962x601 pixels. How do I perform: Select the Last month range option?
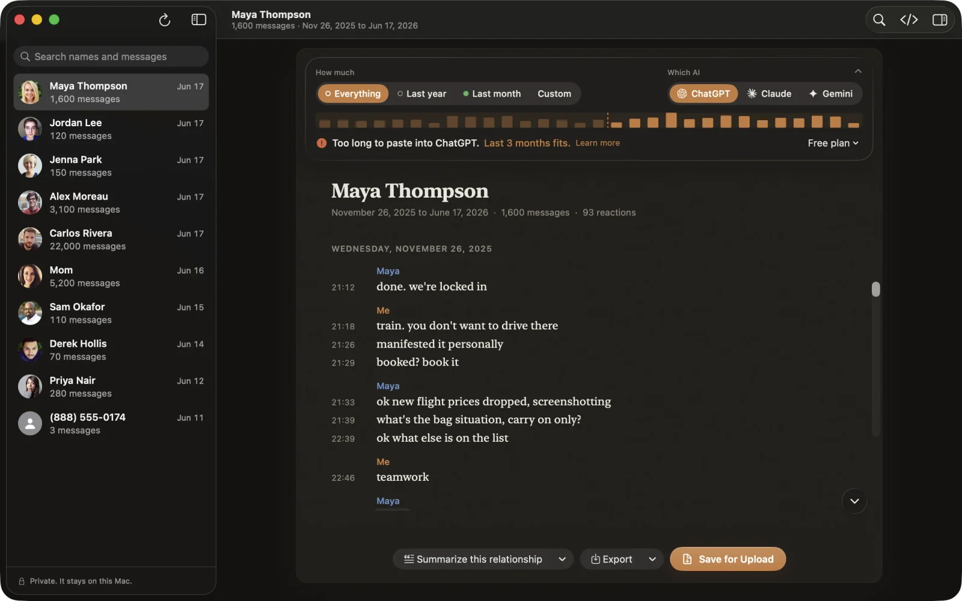coord(492,94)
